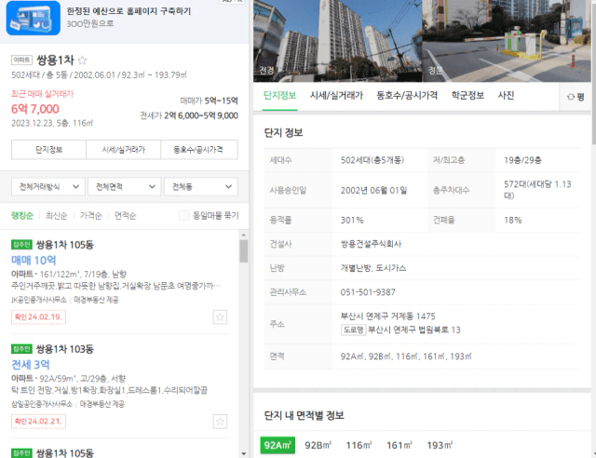Select the 92A㎡ area tab

pos(278,445)
